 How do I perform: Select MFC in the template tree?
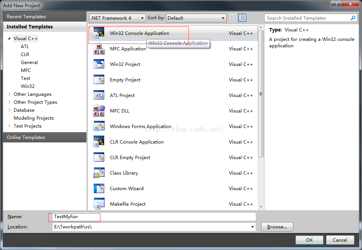[x=26, y=70]
